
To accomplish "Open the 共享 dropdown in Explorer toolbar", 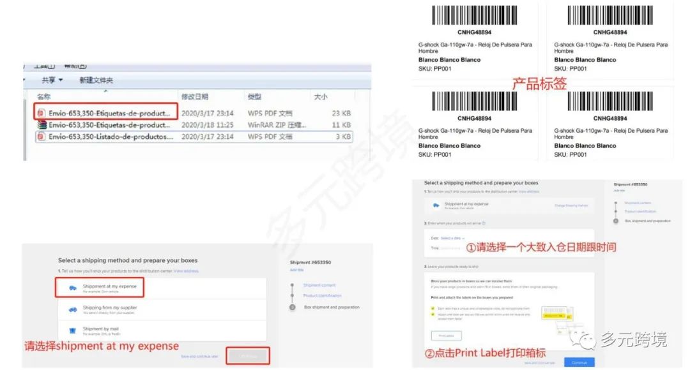I will tap(52, 80).
